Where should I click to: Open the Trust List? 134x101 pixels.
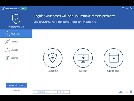tap(61, 92)
